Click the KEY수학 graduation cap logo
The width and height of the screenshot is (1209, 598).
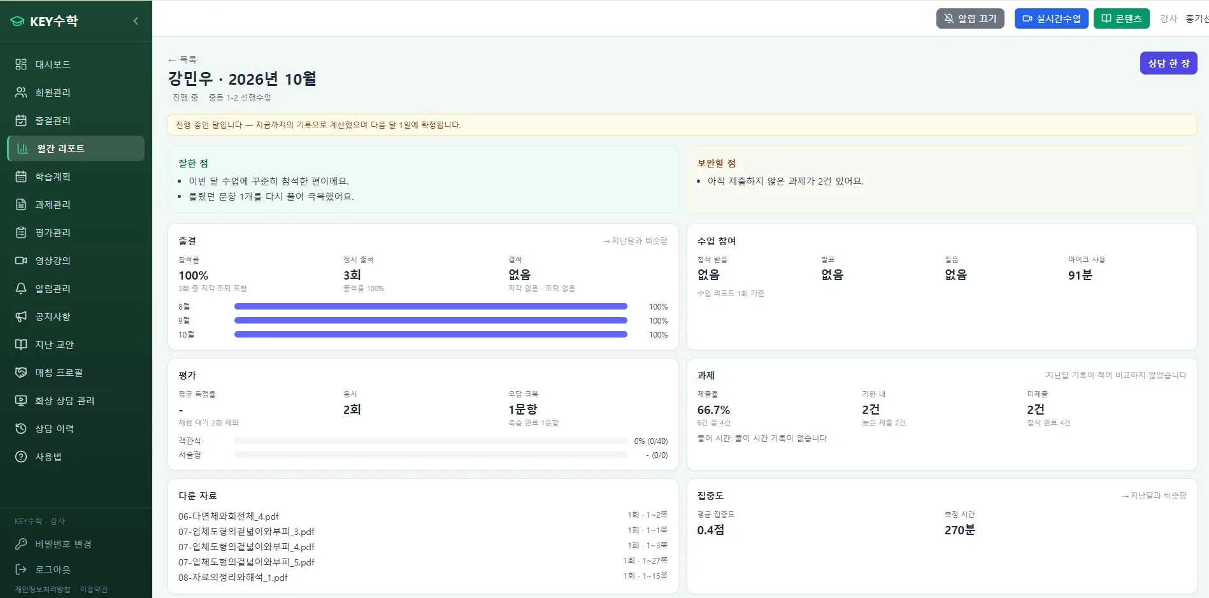[x=17, y=21]
